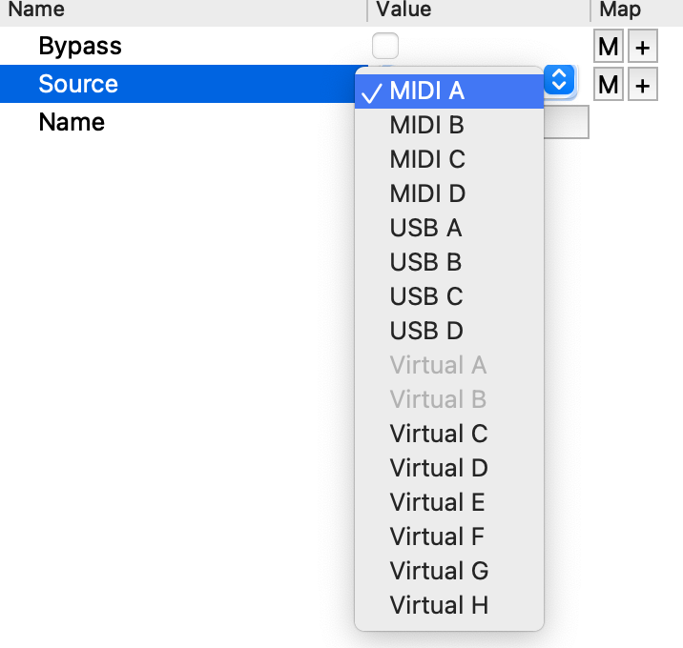The width and height of the screenshot is (683, 648).
Task: Click the plus button in Bypass row
Action: coord(642,47)
